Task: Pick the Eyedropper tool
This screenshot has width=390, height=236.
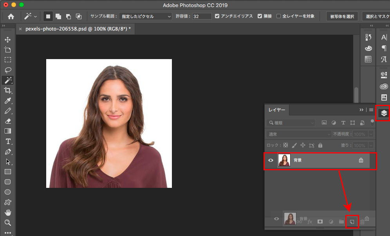Action: [x=7, y=101]
